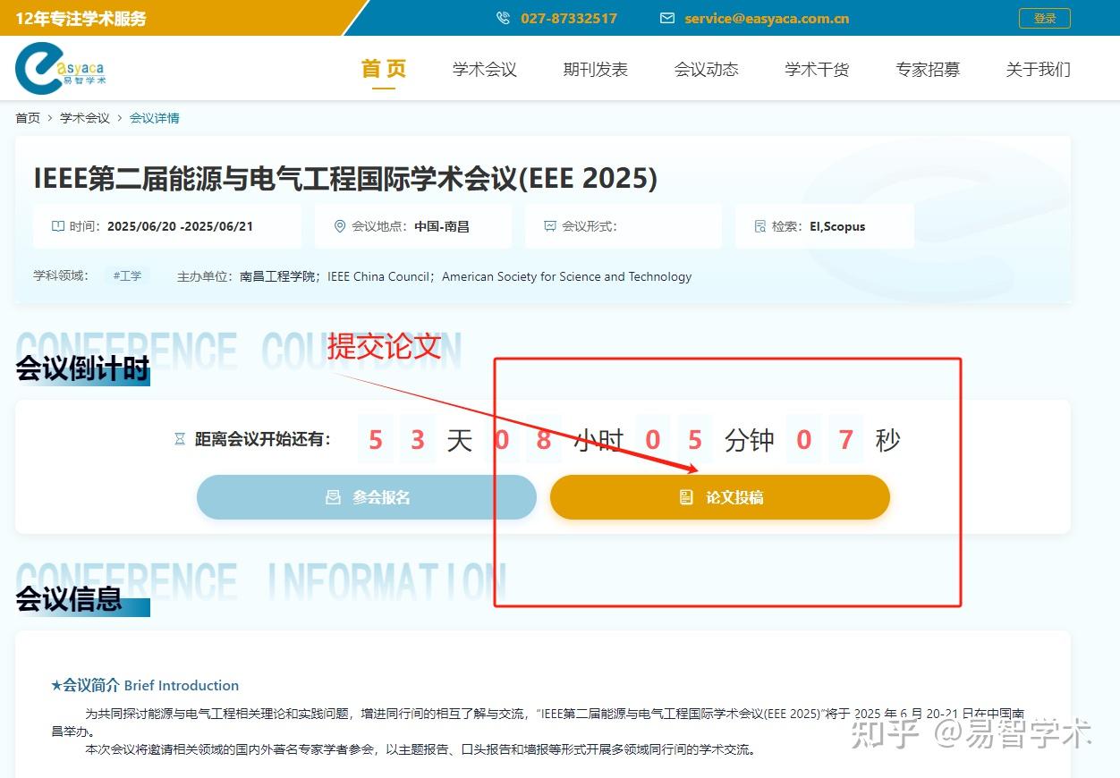Click the envelope icon inside 参会报名 button
Viewport: 1120px width, 778px height.
pyautogui.click(x=333, y=497)
